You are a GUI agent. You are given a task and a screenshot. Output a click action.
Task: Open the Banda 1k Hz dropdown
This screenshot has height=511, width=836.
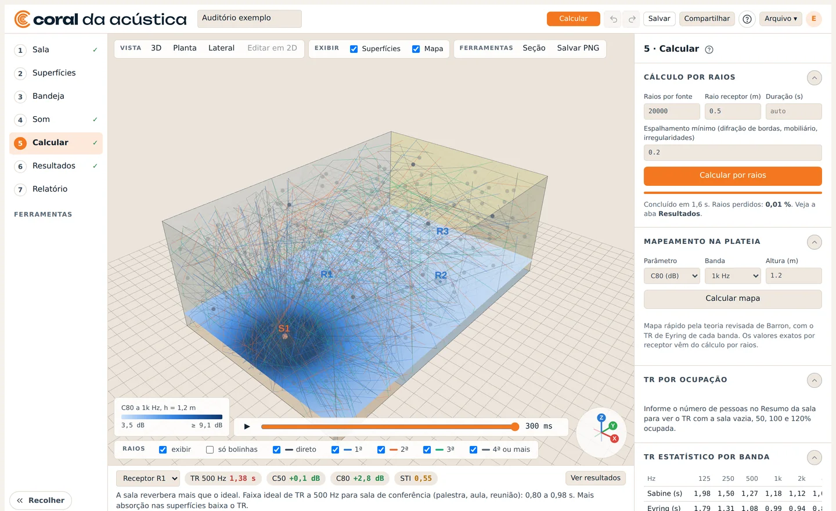(x=733, y=276)
